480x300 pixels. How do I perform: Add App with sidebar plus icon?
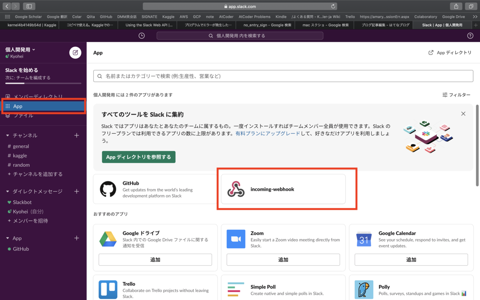coord(77,238)
